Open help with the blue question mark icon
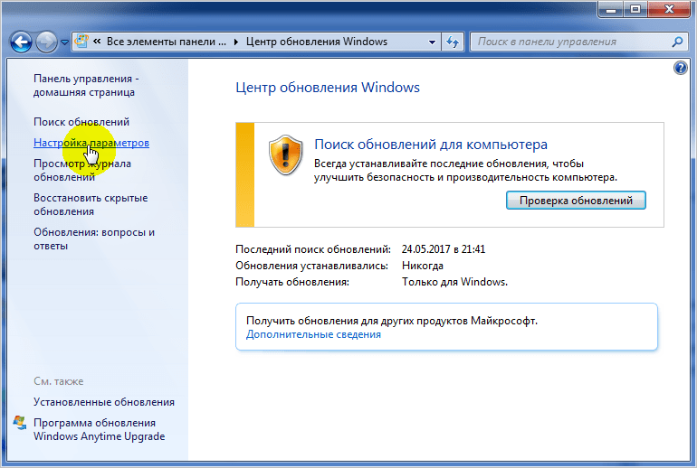The width and height of the screenshot is (697, 468). click(680, 68)
